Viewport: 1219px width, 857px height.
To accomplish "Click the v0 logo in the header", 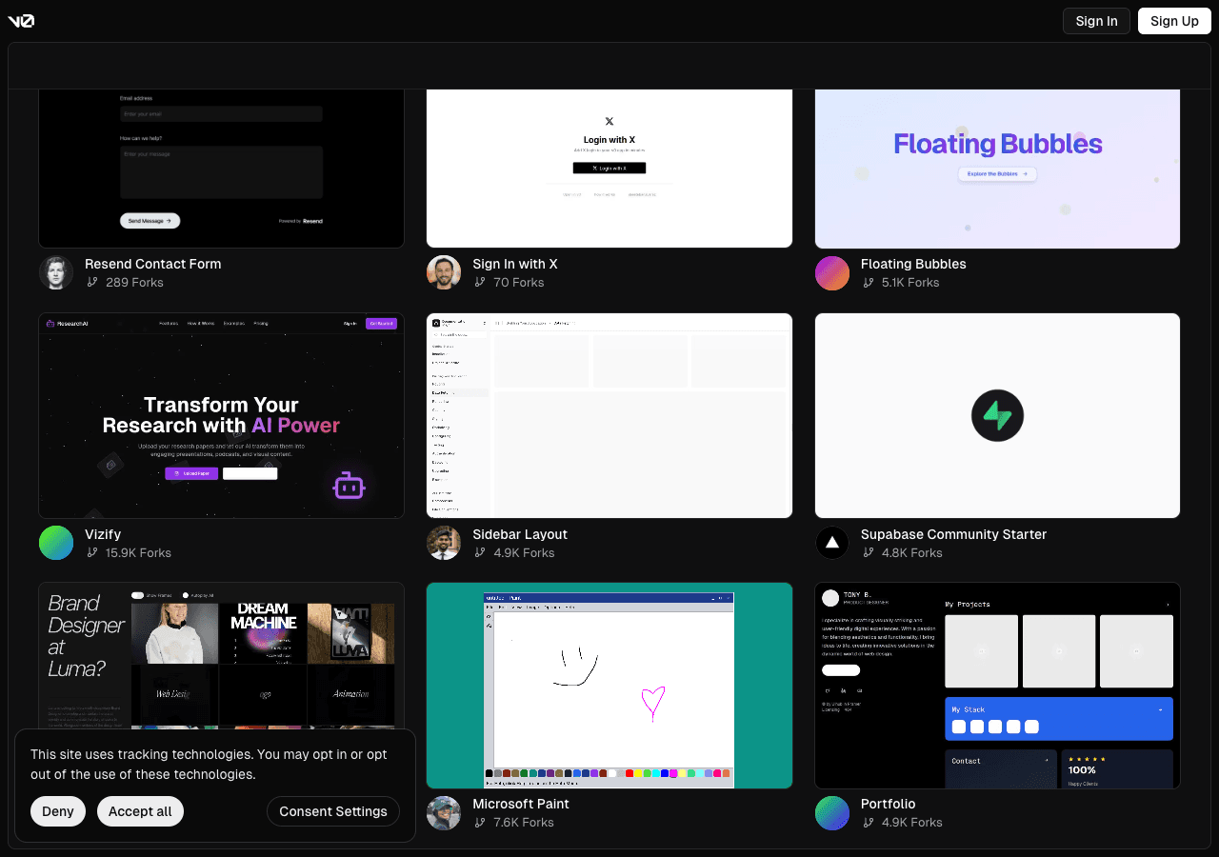I will [21, 21].
